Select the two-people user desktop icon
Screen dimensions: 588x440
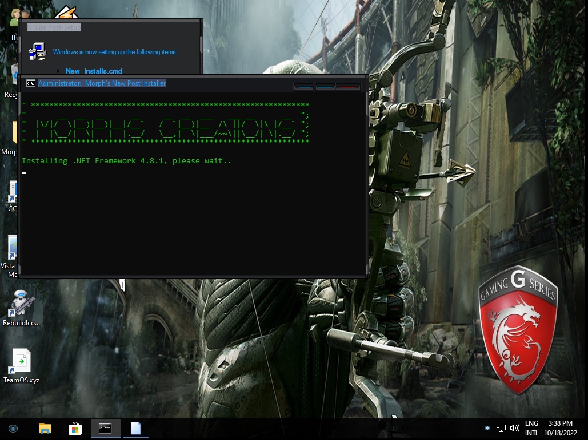pyautogui.click(x=19, y=16)
